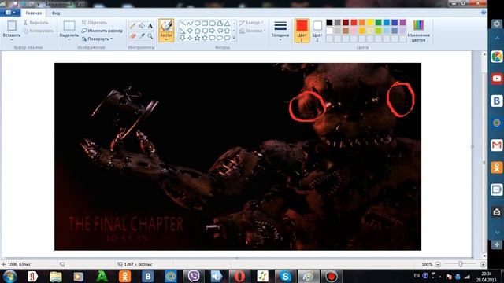Click the taskbar clock showing 20:34
This screenshot has height=283, width=504.
[487, 274]
